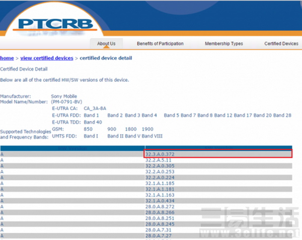Click Band 20 in E-UTRA FDD row
The height and width of the screenshot is (240, 302).
click(x=263, y=115)
